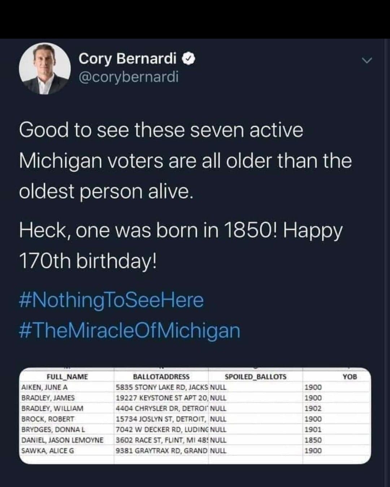Follow the #NothingToSeeHere hashtag
Screen dimensions: 390x487
pyautogui.click(x=111, y=300)
